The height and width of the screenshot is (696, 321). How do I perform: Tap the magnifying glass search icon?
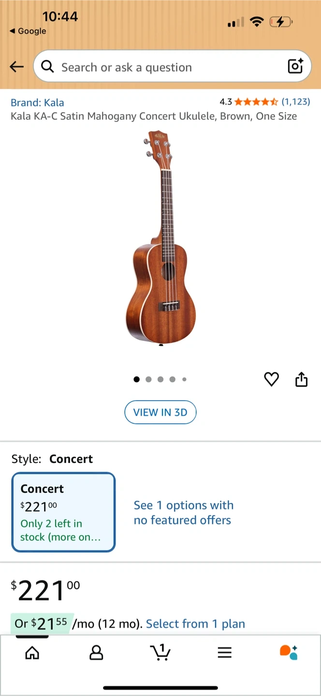[x=47, y=67]
